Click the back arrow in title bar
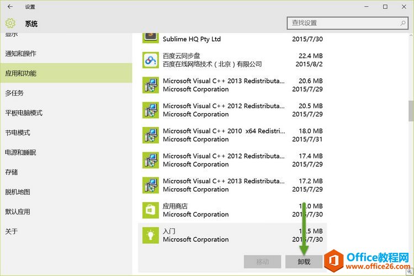Viewport: 414px width, 276px height. (10, 7)
